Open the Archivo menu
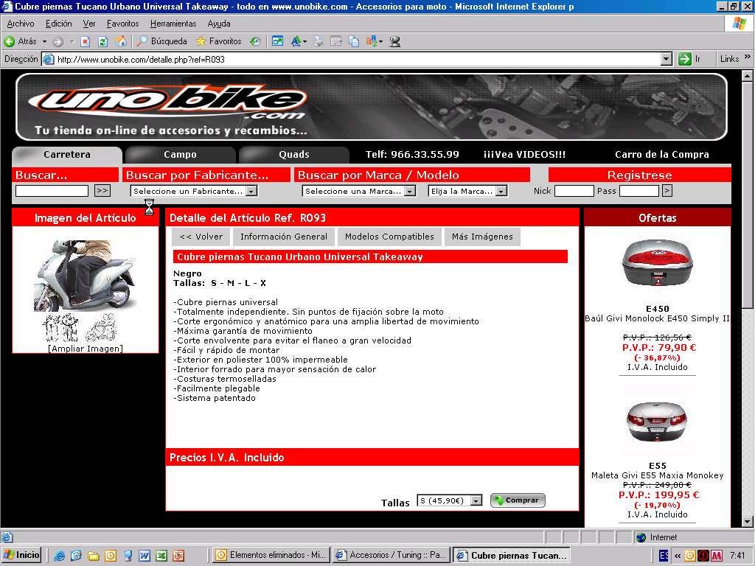This screenshot has width=755, height=566. (21, 24)
